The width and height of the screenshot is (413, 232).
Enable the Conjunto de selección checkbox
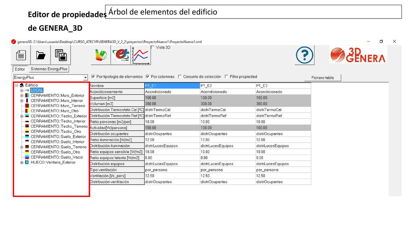180,77
